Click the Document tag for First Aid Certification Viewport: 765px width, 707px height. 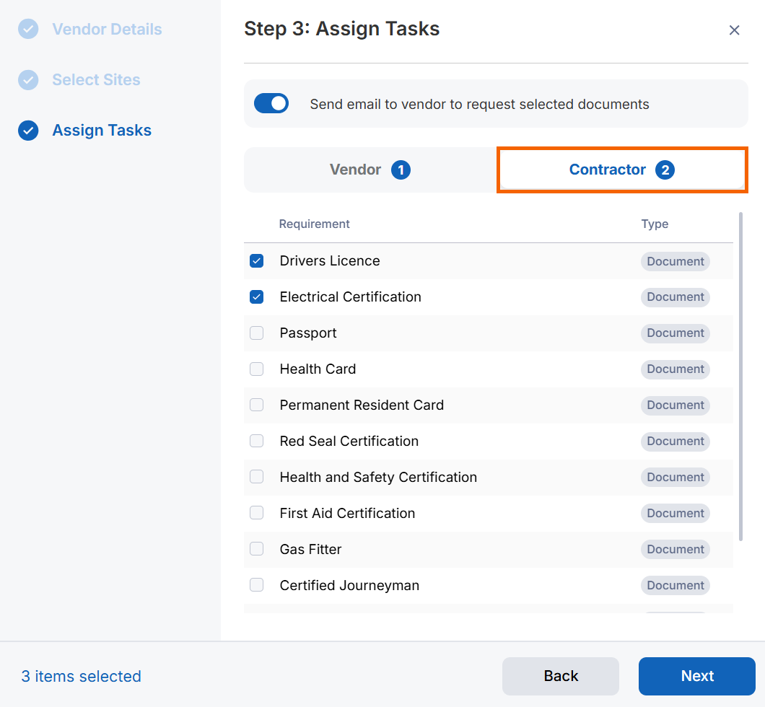click(675, 514)
